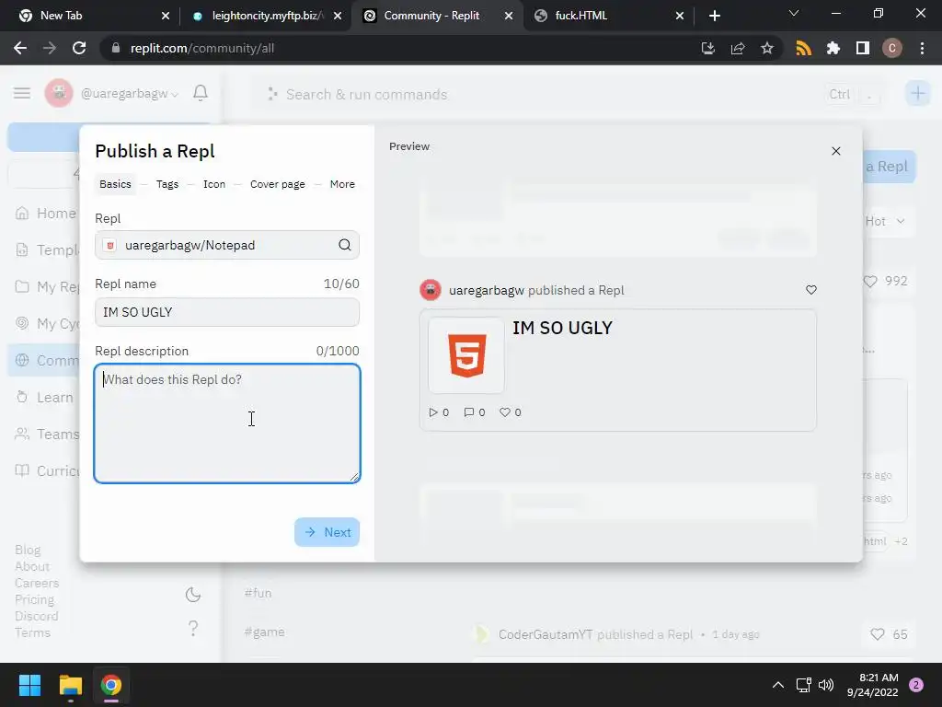942x707 pixels.
Task: Close the Publish a Repl dialog
Action: click(x=835, y=151)
